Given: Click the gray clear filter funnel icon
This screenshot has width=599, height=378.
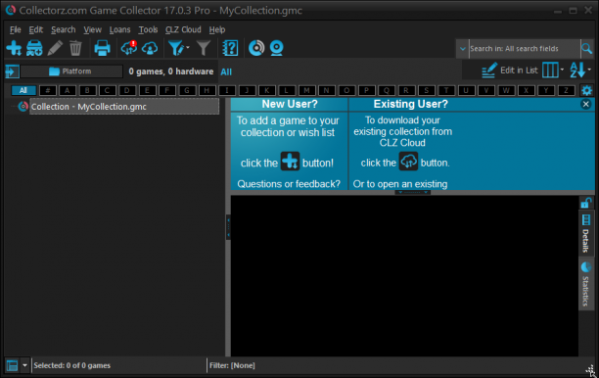Looking at the screenshot, I should (204, 48).
